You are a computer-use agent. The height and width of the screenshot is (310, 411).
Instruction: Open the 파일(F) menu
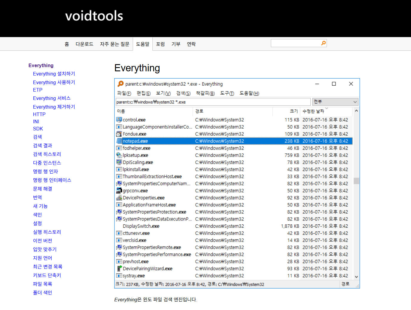[124, 93]
